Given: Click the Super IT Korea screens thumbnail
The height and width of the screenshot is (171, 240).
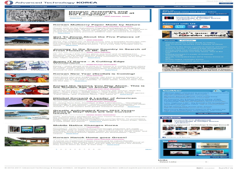Looking at the screenshot, I should pos(27,66).
